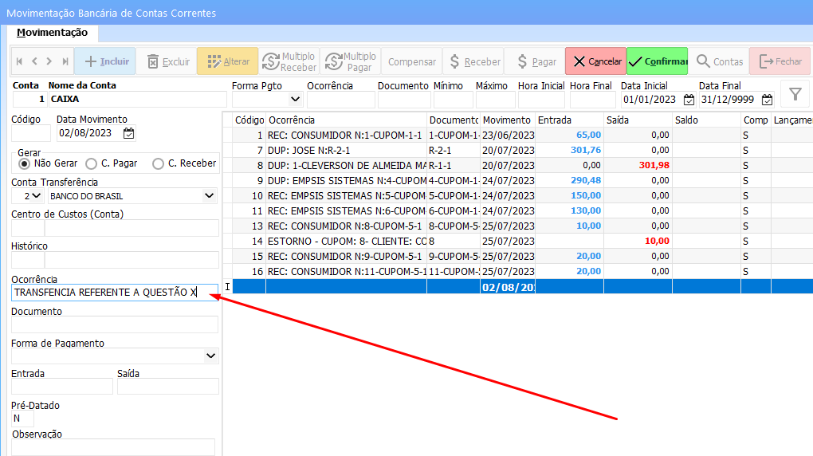Viewport: 813px width, 456px height.
Task: Go to first record navigation arrow
Action: (x=20, y=61)
